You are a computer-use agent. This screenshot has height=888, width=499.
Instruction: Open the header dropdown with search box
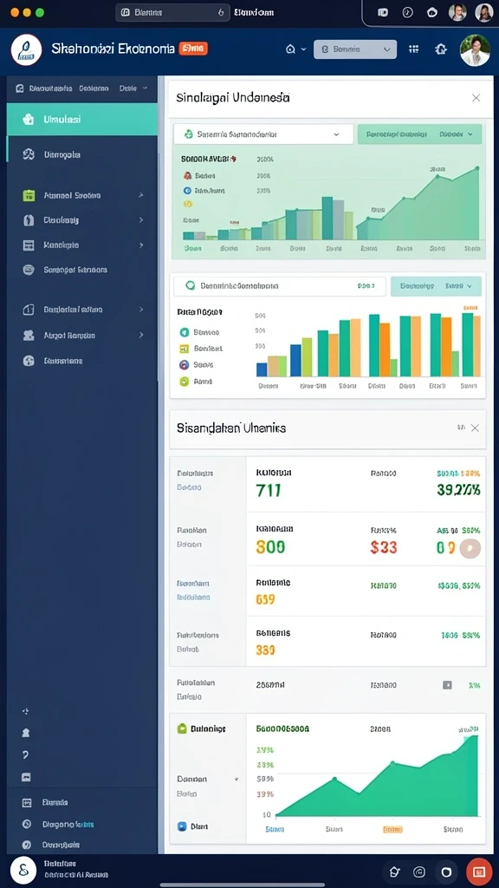[x=354, y=49]
